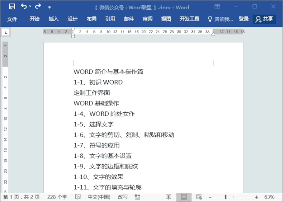Click the line 1-4、WORD 的处女作

tap(104, 114)
